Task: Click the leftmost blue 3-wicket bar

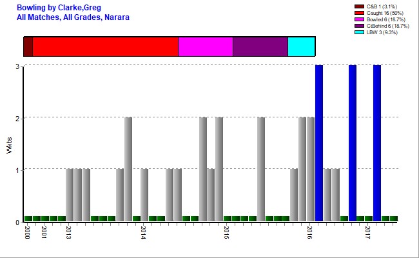Action: click(x=318, y=143)
